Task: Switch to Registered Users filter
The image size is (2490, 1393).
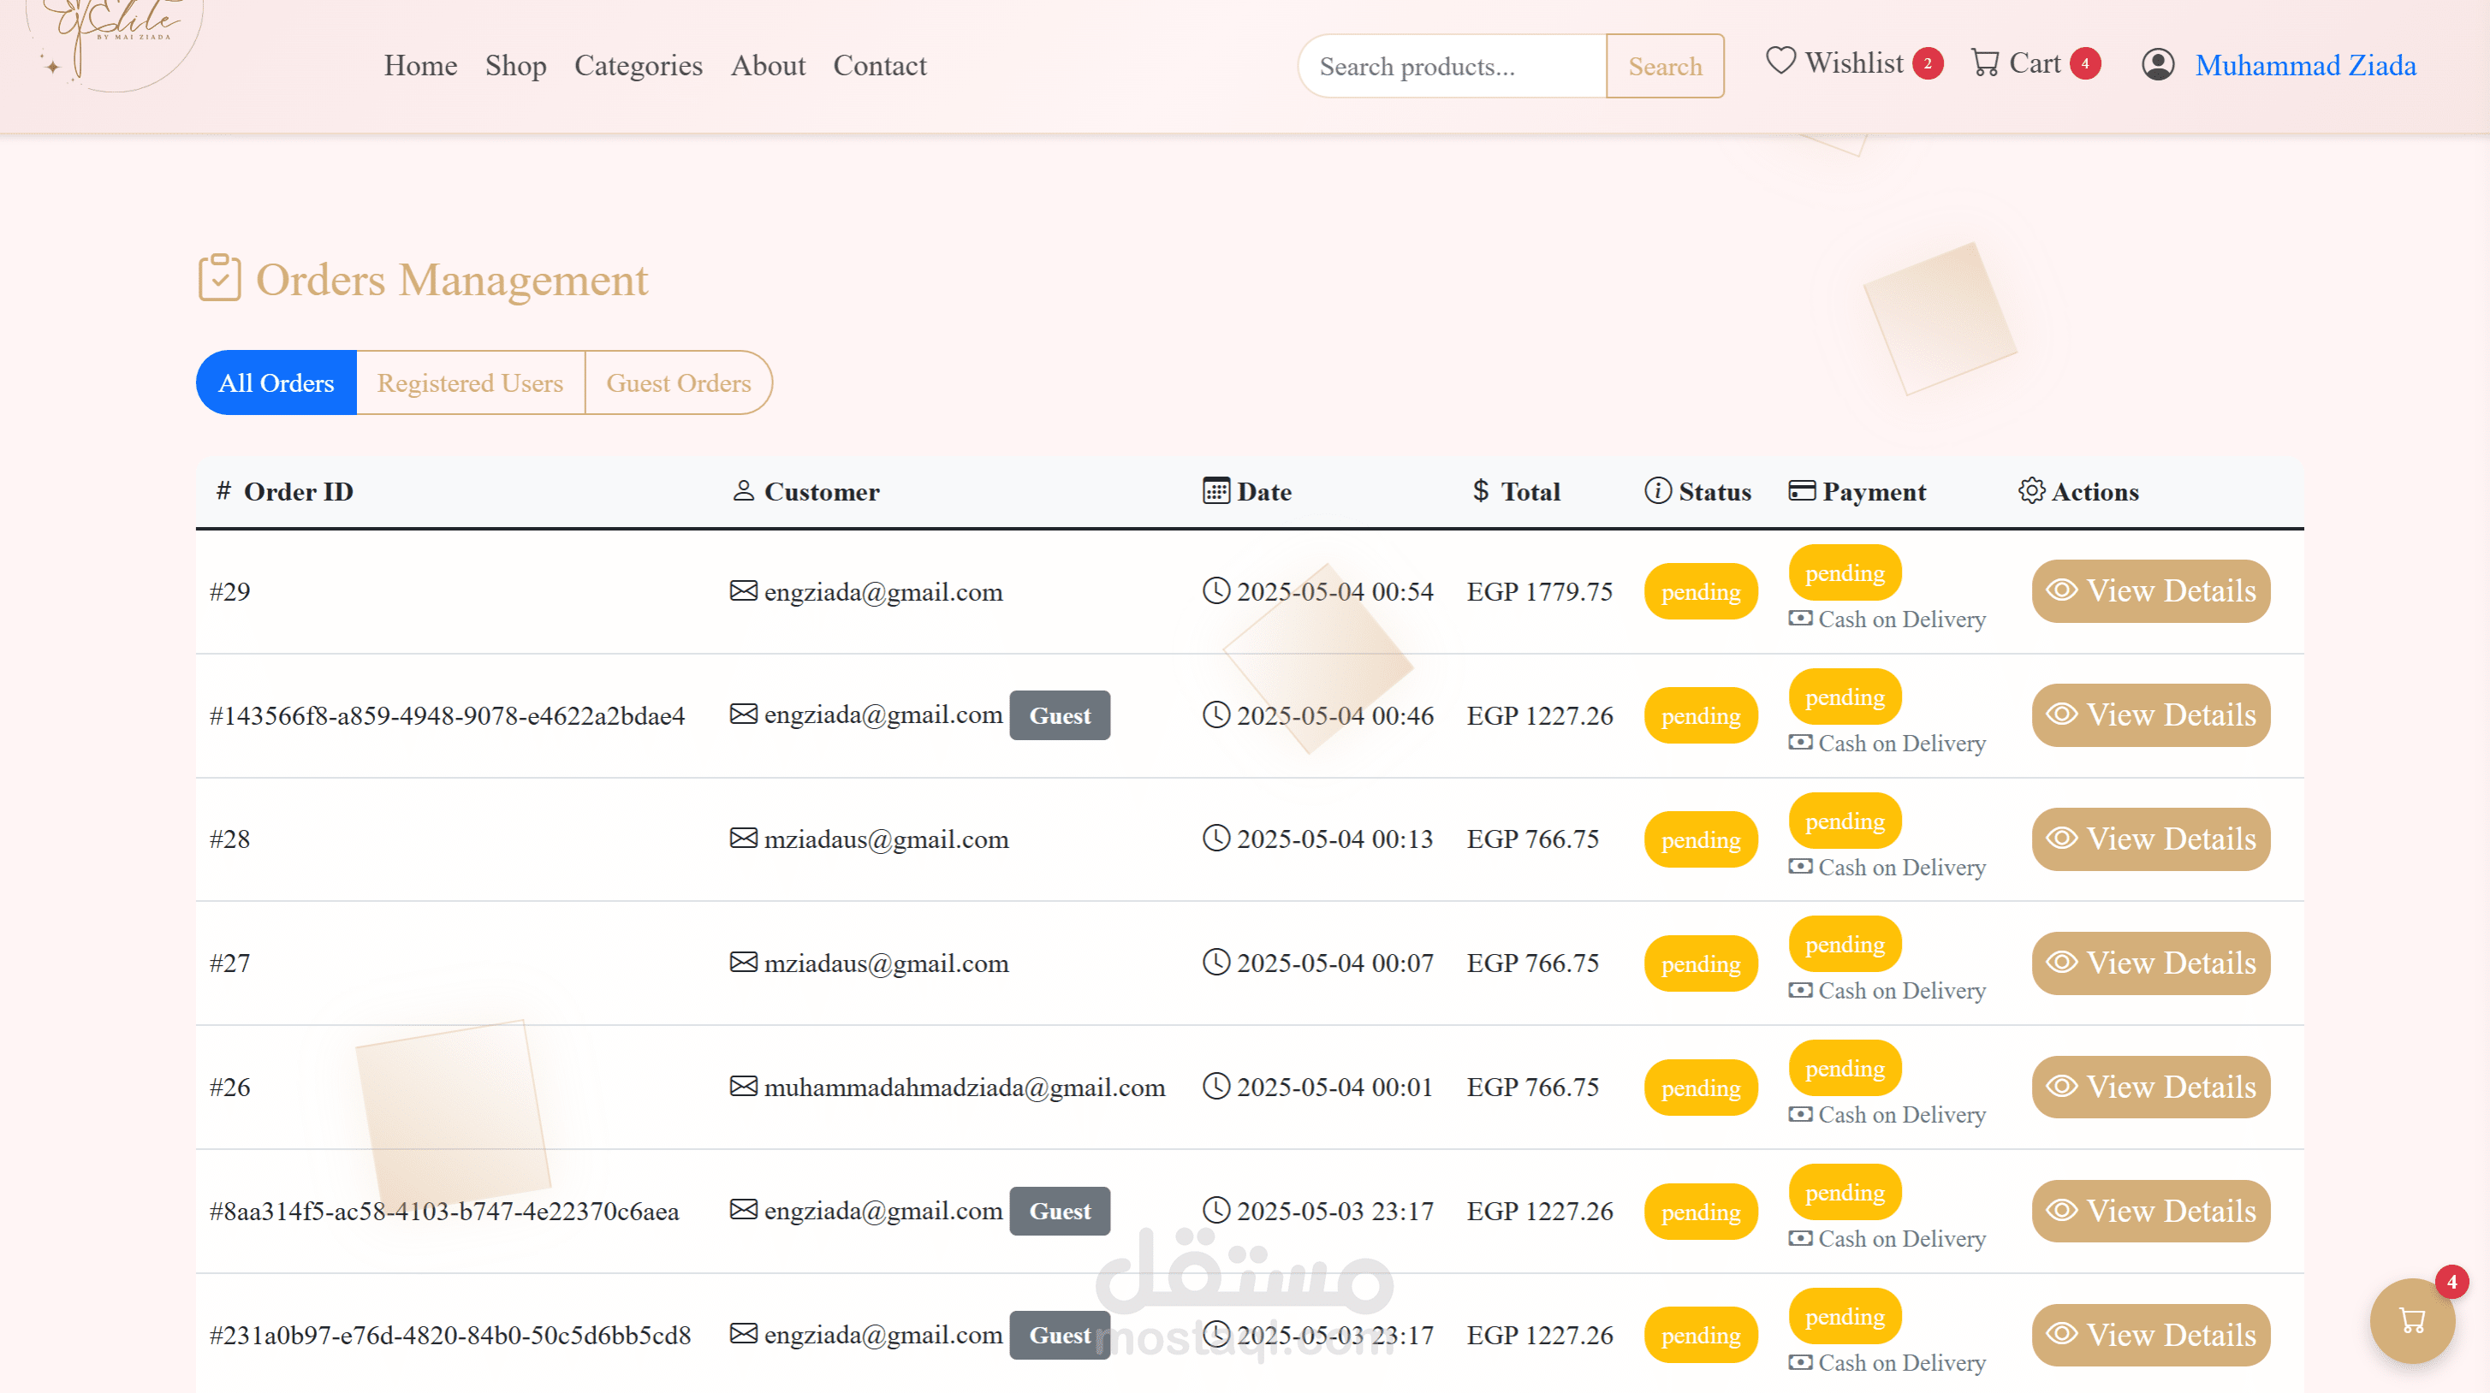Action: tap(470, 382)
